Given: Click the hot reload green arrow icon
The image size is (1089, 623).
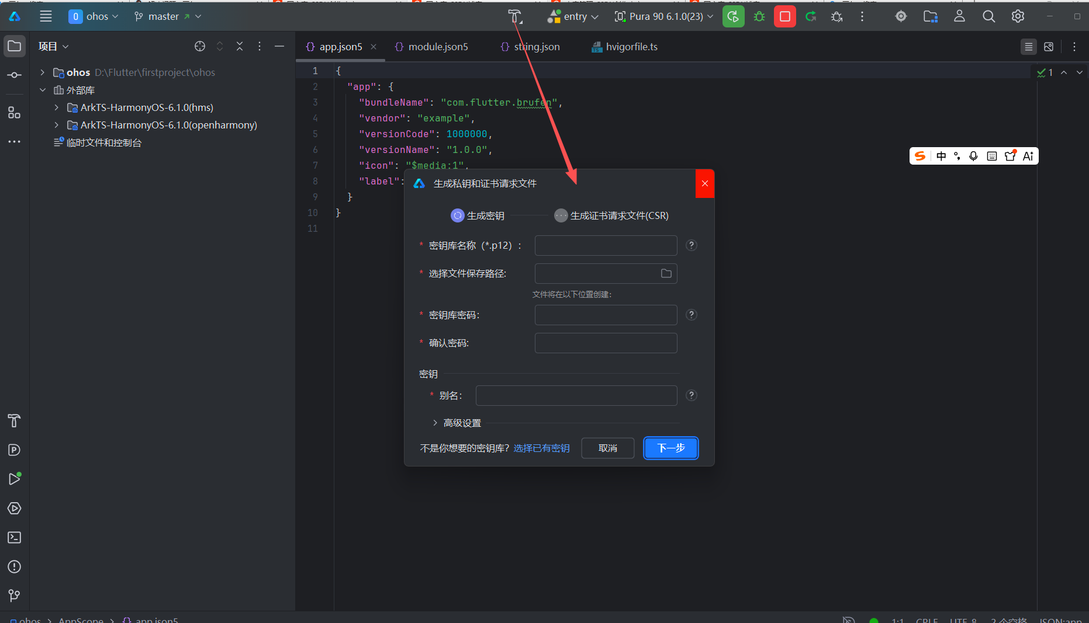Looking at the screenshot, I should [811, 16].
